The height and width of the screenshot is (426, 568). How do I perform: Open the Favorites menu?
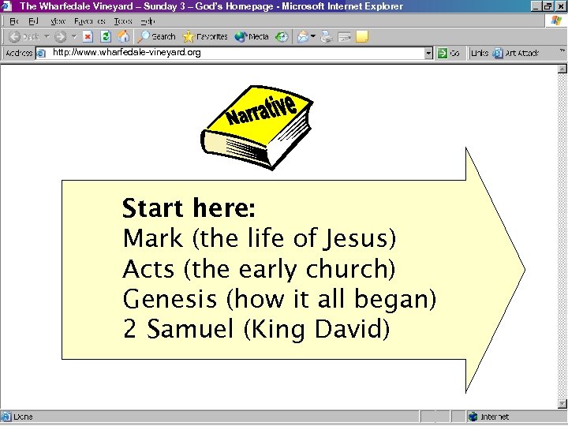pyautogui.click(x=89, y=21)
